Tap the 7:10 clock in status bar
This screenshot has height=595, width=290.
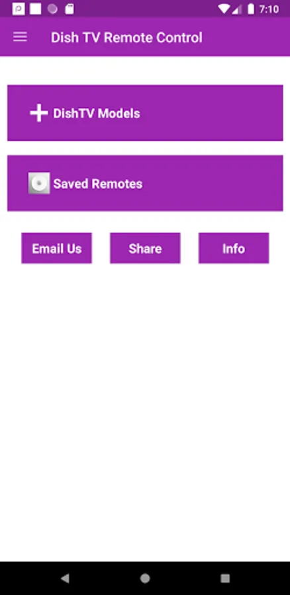(x=269, y=9)
